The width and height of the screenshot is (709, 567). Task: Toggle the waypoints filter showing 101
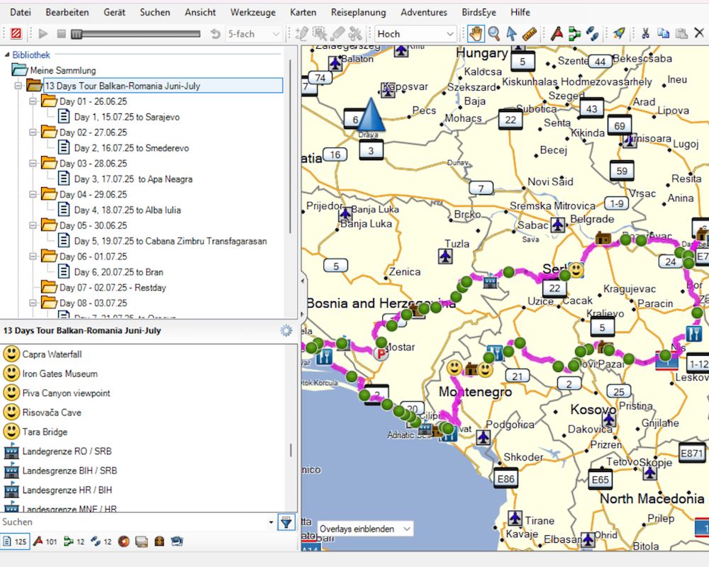[x=44, y=541]
